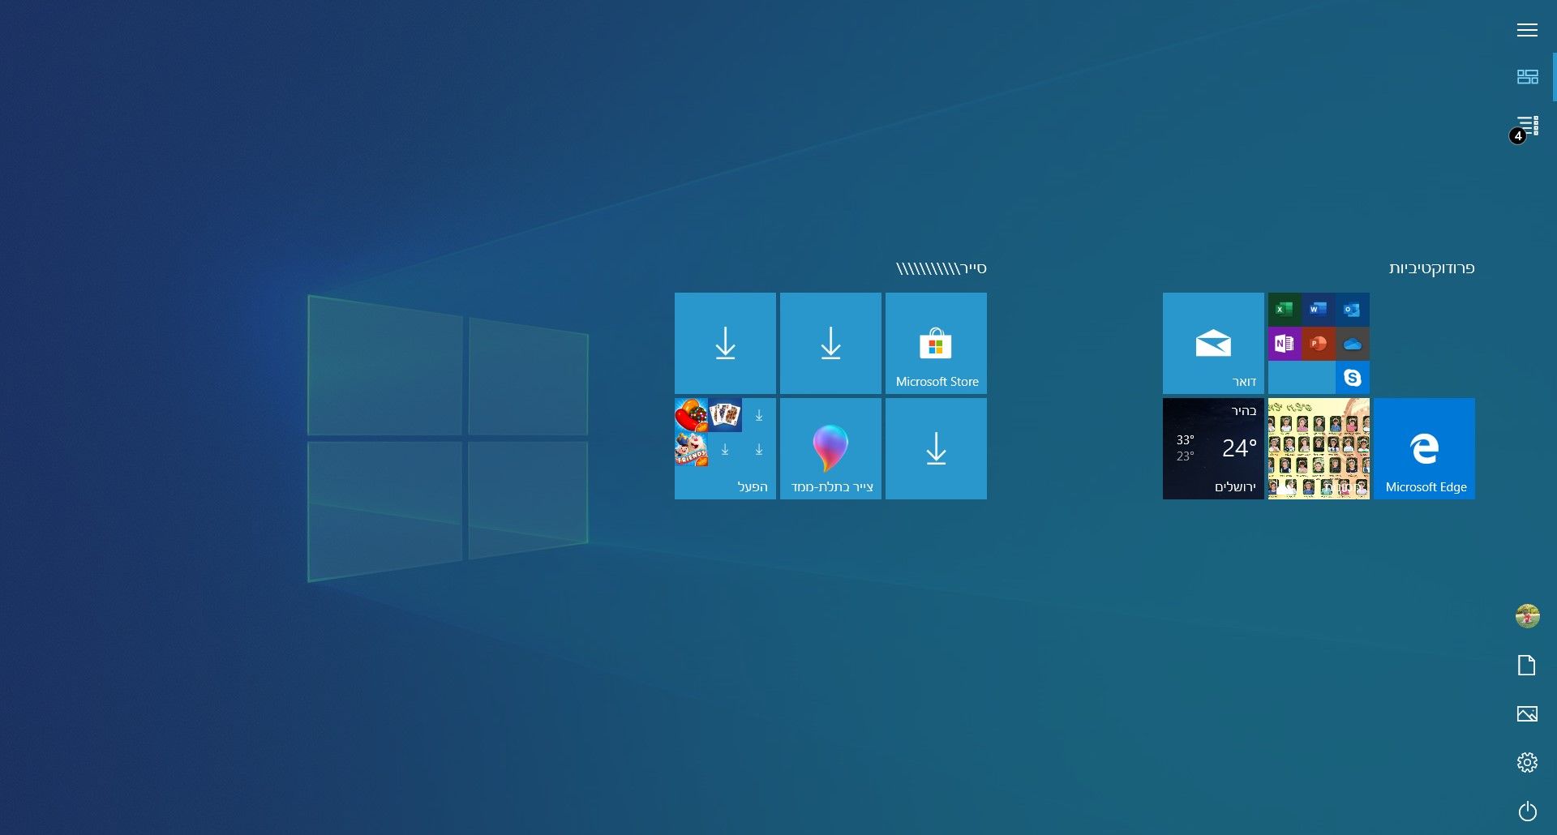Viewport: 1557px width, 835px height.
Task: Click the Solitaire cards icon
Action: click(x=725, y=415)
